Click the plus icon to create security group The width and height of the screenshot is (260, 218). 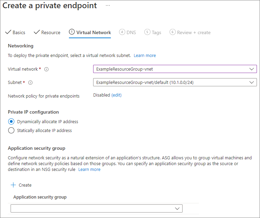(x=13, y=185)
